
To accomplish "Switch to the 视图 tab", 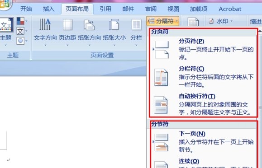I will click(173, 9).
